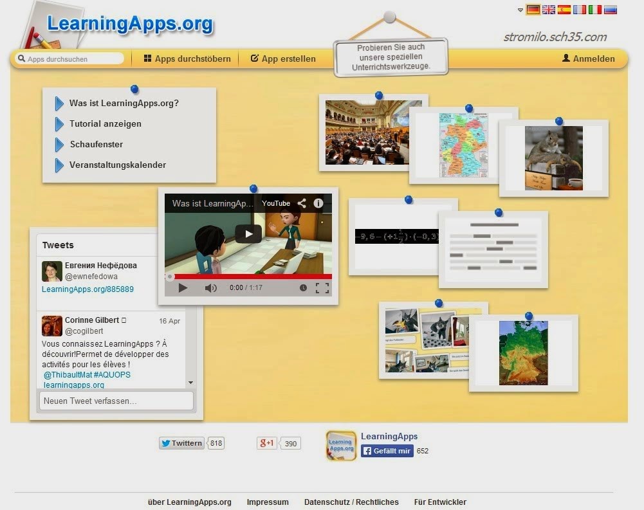Click 'Anmelden' to log in
Screen dimensions: 644x510
click(588, 59)
